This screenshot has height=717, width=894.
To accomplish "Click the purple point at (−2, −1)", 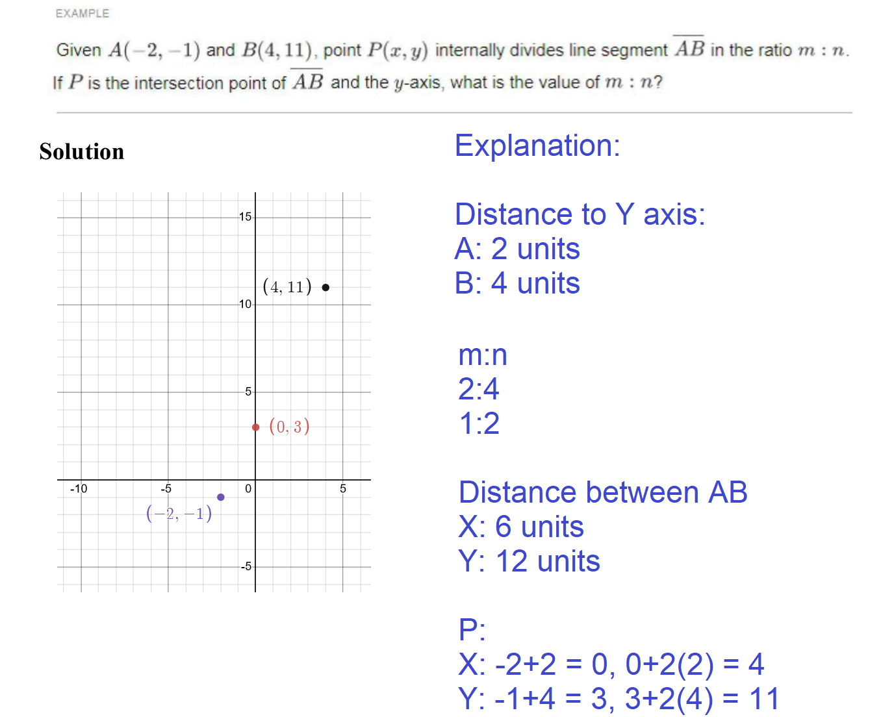I will pyautogui.click(x=221, y=497).
